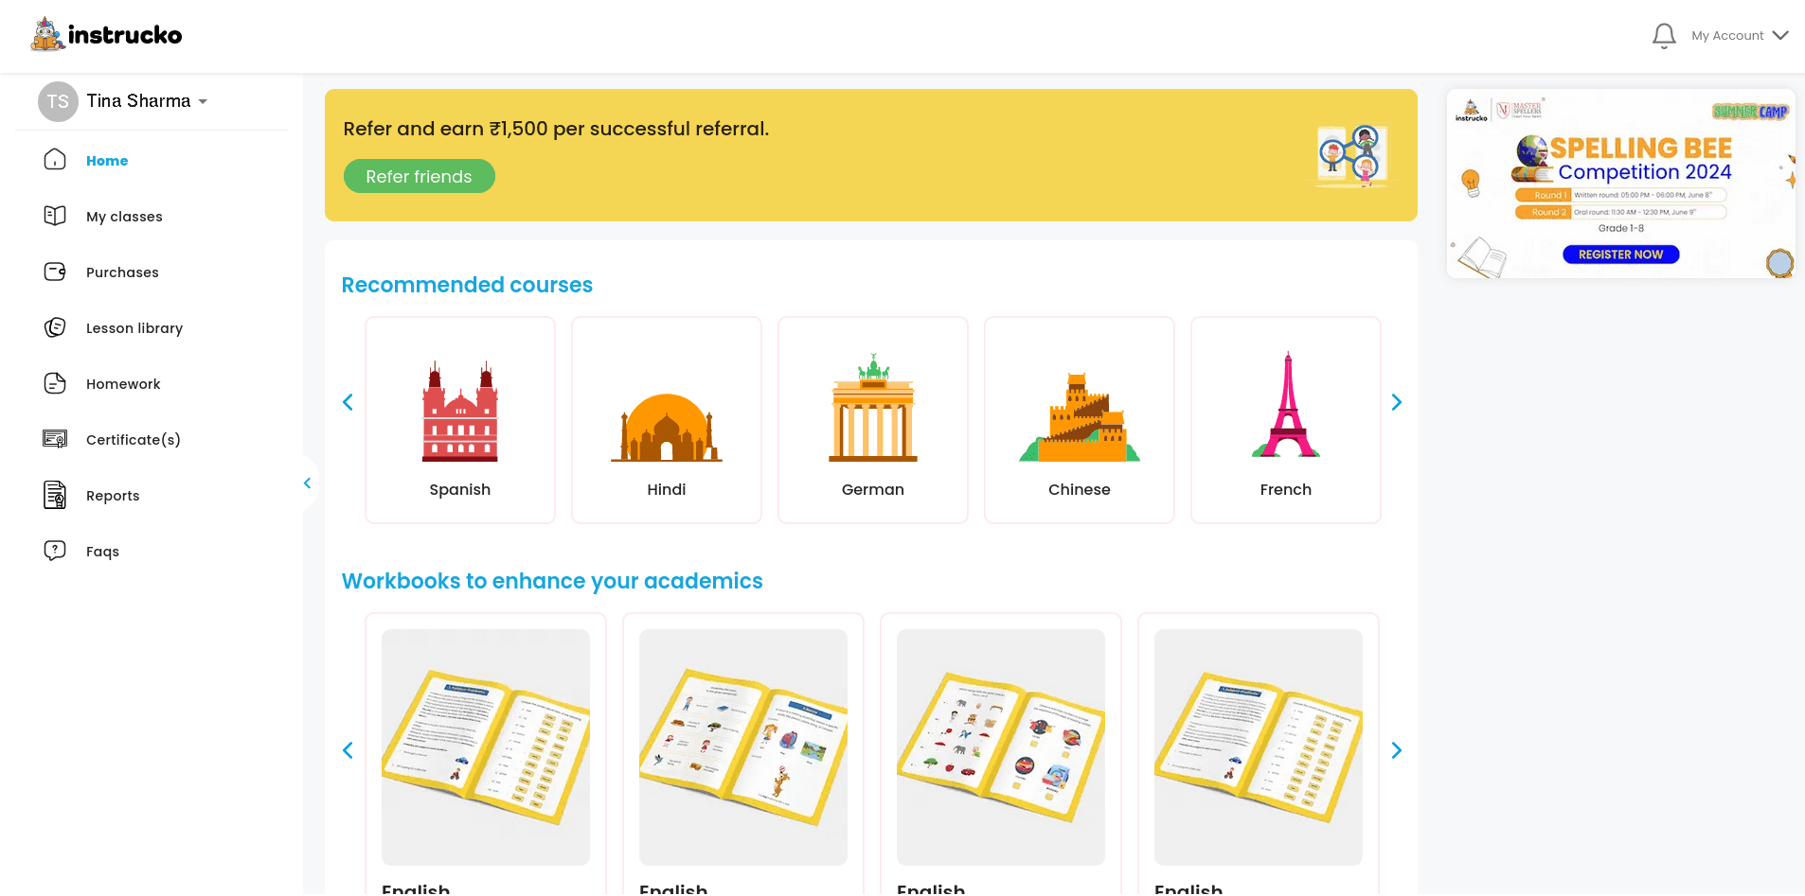Open the Lesson library icon
This screenshot has width=1805, height=896.
55,327
